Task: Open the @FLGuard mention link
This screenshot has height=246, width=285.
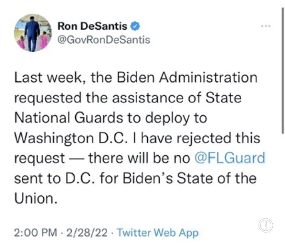Action: point(230,158)
